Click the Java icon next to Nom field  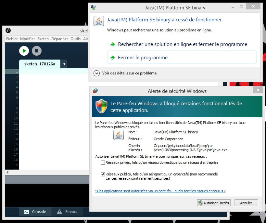119,135
